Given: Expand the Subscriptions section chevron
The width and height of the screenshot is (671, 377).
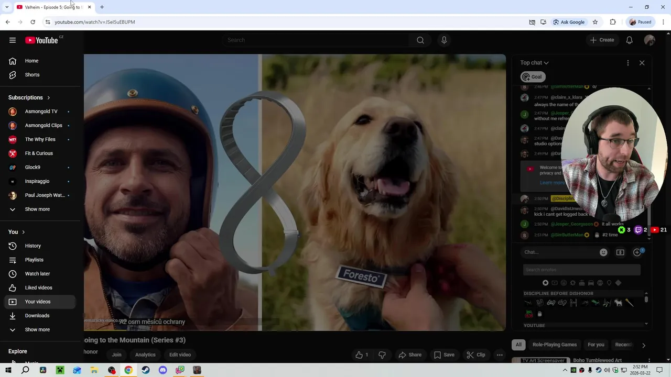Looking at the screenshot, I should click(49, 98).
